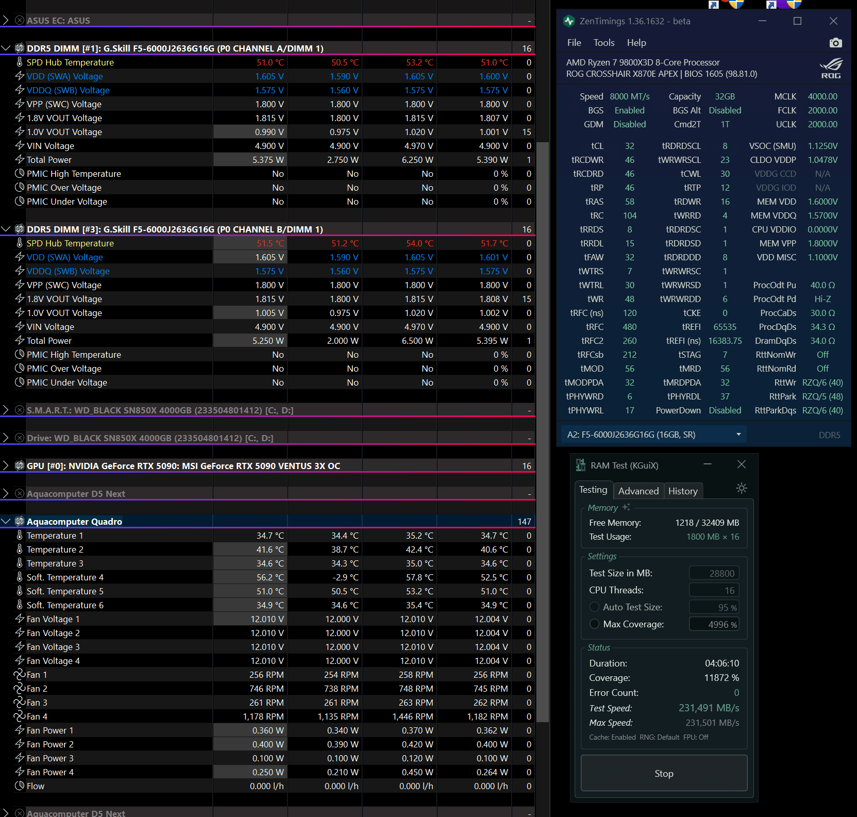Click clock icon of Quadro Flow row

coord(20,786)
